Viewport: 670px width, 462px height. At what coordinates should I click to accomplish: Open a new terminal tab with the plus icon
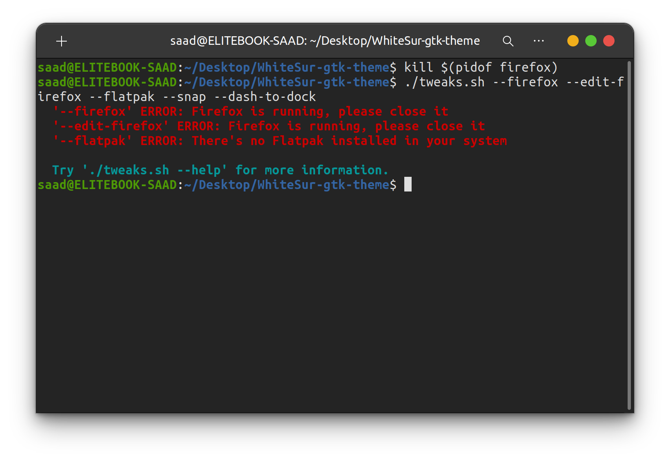(x=62, y=41)
